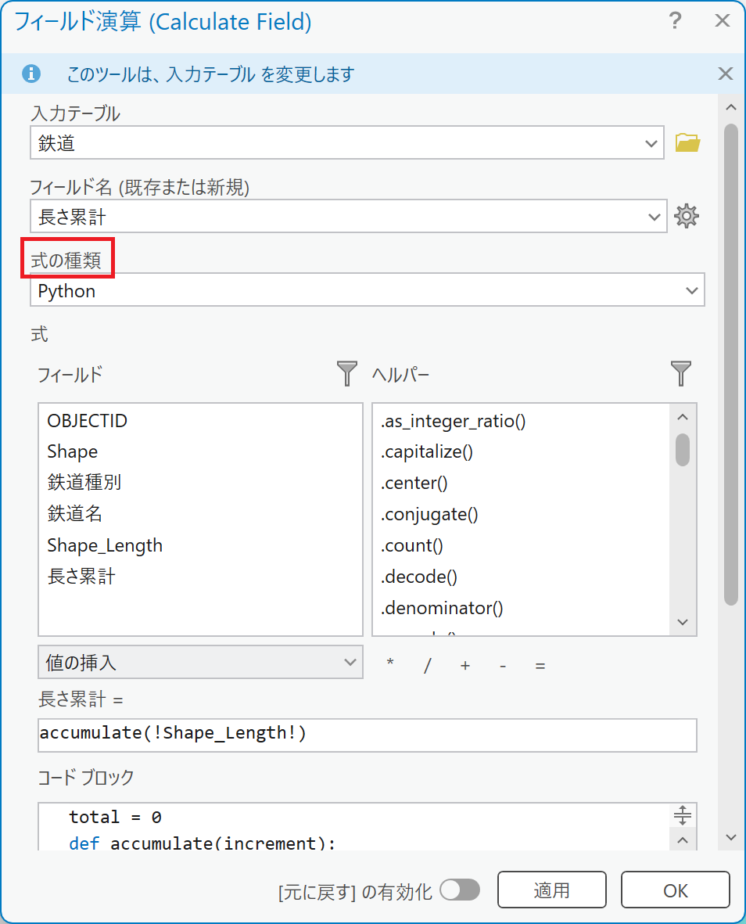
Task: Click the plus operator button
Action: [465, 665]
